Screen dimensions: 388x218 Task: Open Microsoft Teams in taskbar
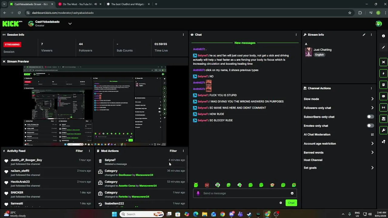click(240, 214)
